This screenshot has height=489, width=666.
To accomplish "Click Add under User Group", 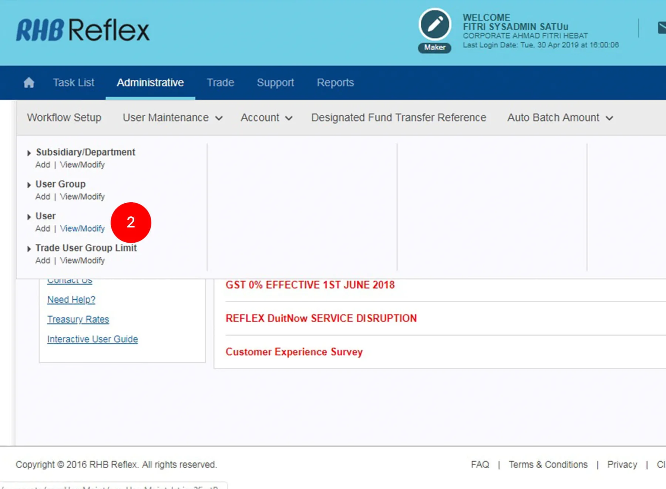I will pyautogui.click(x=43, y=197).
